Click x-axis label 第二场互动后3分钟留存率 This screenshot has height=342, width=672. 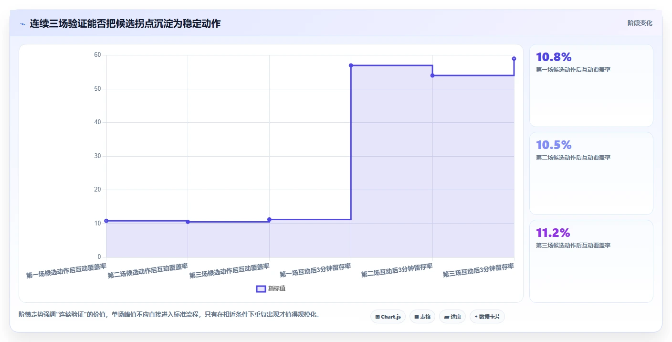coord(397,270)
